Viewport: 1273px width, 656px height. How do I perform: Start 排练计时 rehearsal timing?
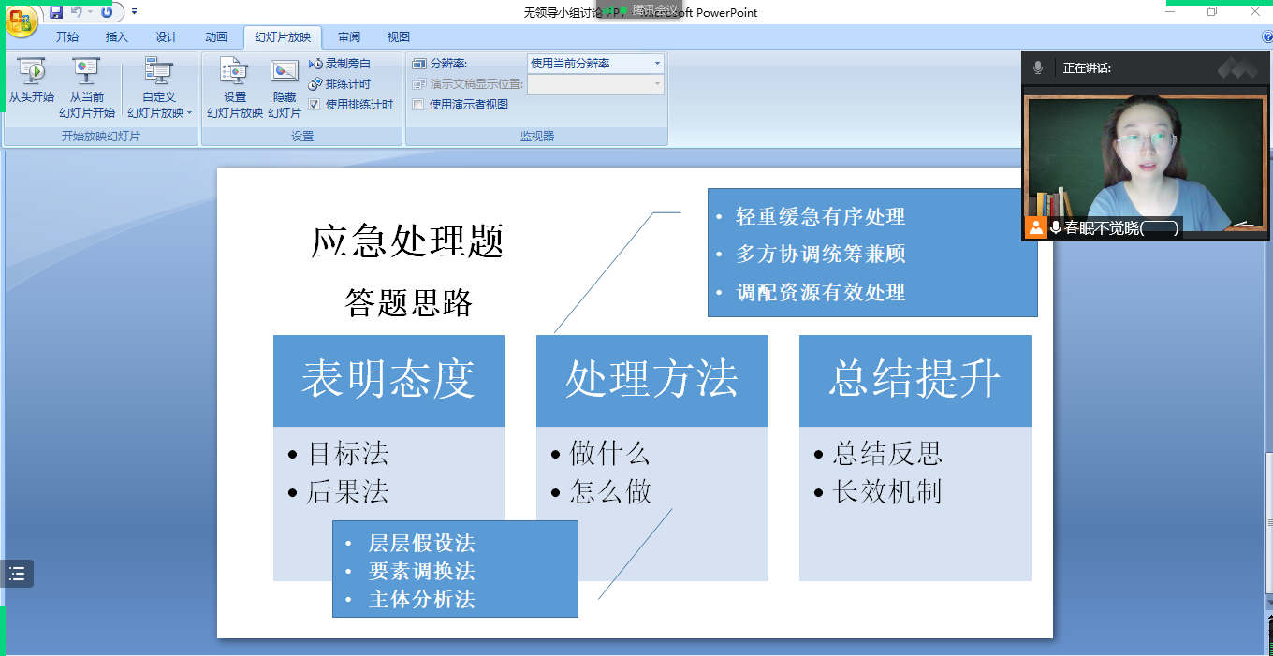click(316, 84)
